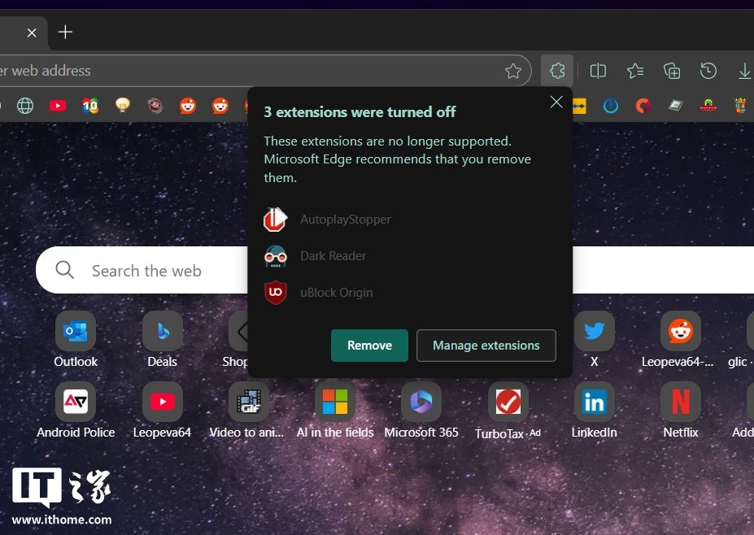Viewport: 754px width, 535px height.
Task: Open the number 10 bookmark in favorites bar
Action: [x=90, y=105]
